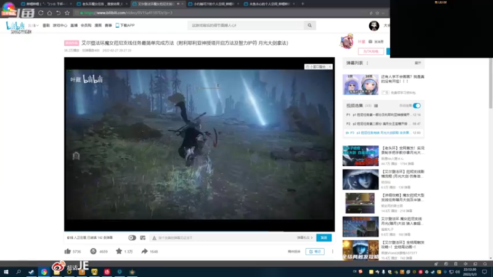Open the 详细攻略 recommended video thumbnail

[x=361, y=203]
